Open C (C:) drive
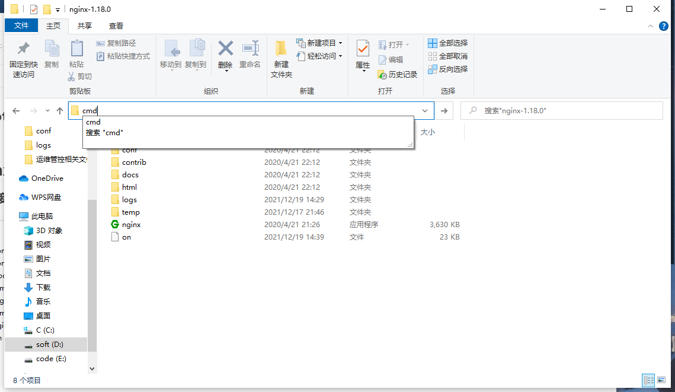675x392 pixels. point(45,330)
